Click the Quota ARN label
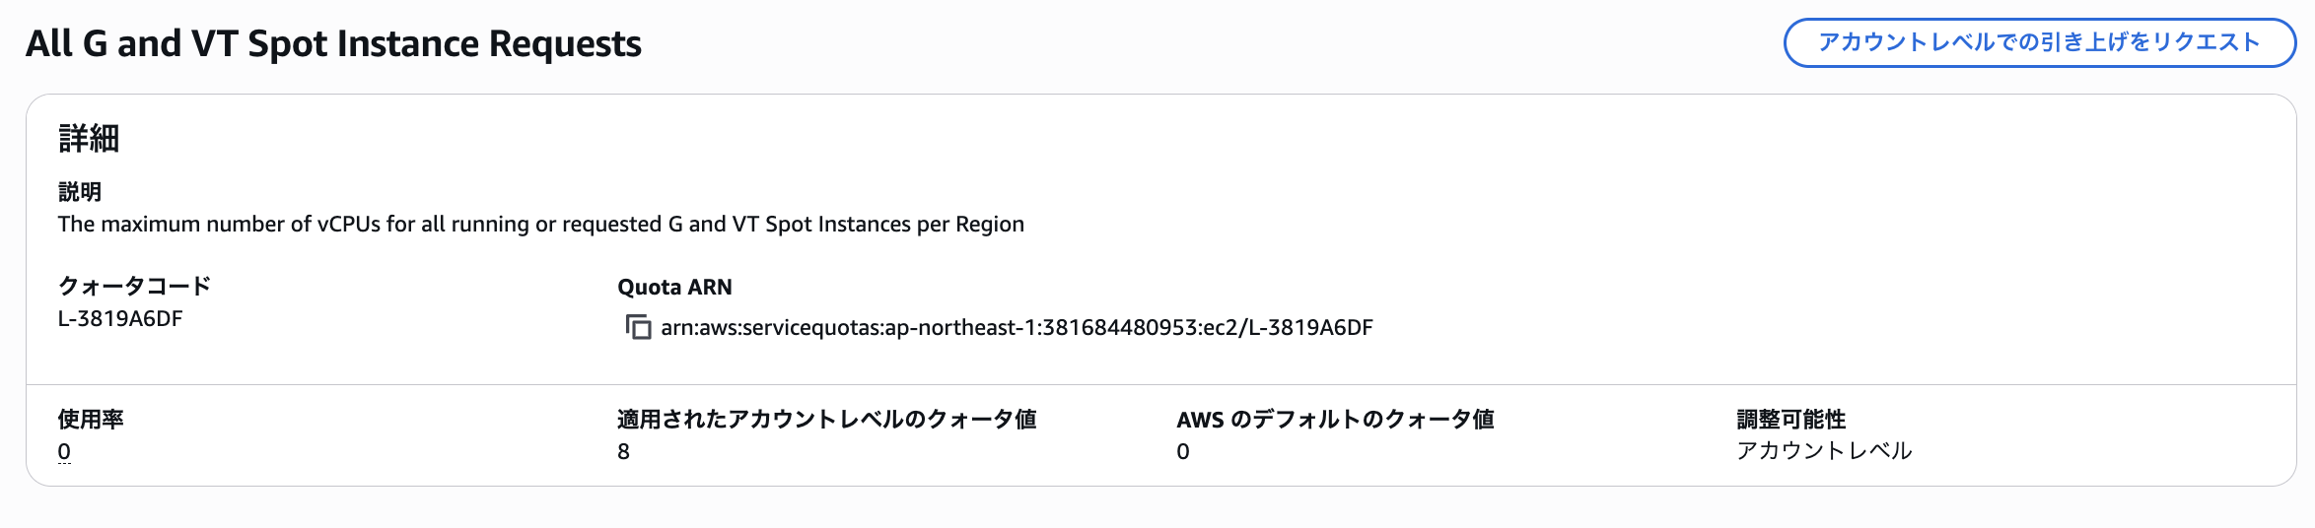Screen dimensions: 2315x528 coord(674,288)
